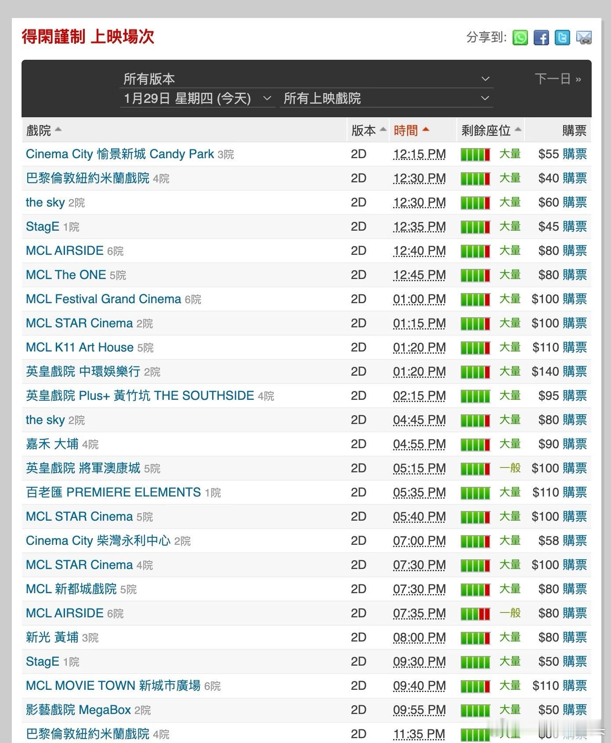Send showtimes by email icon
Screen dimensions: 611x743
584,38
